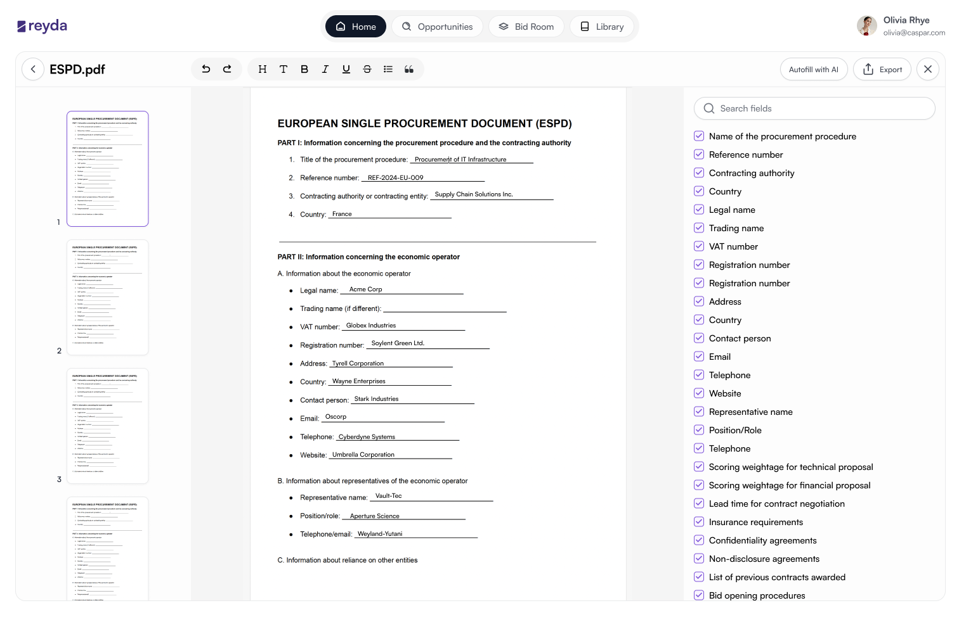The height and width of the screenshot is (622, 959).
Task: Select page 3 thumbnail
Action: pos(108,426)
